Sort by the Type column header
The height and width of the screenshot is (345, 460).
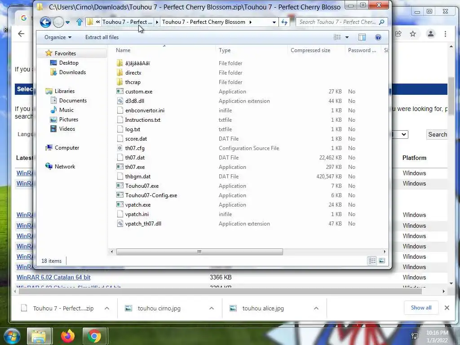click(225, 50)
